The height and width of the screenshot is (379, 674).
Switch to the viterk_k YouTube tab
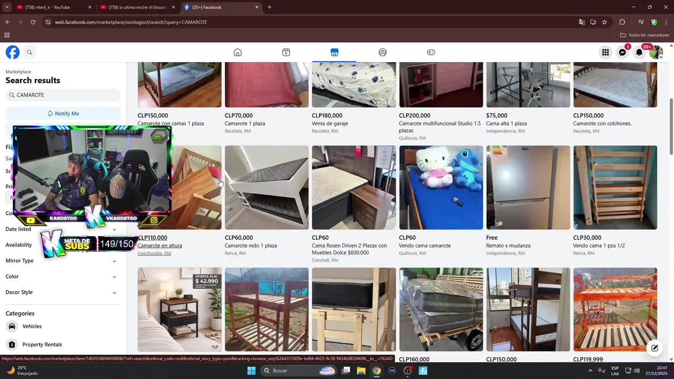click(54, 7)
